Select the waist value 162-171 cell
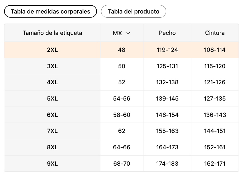 pos(215,164)
